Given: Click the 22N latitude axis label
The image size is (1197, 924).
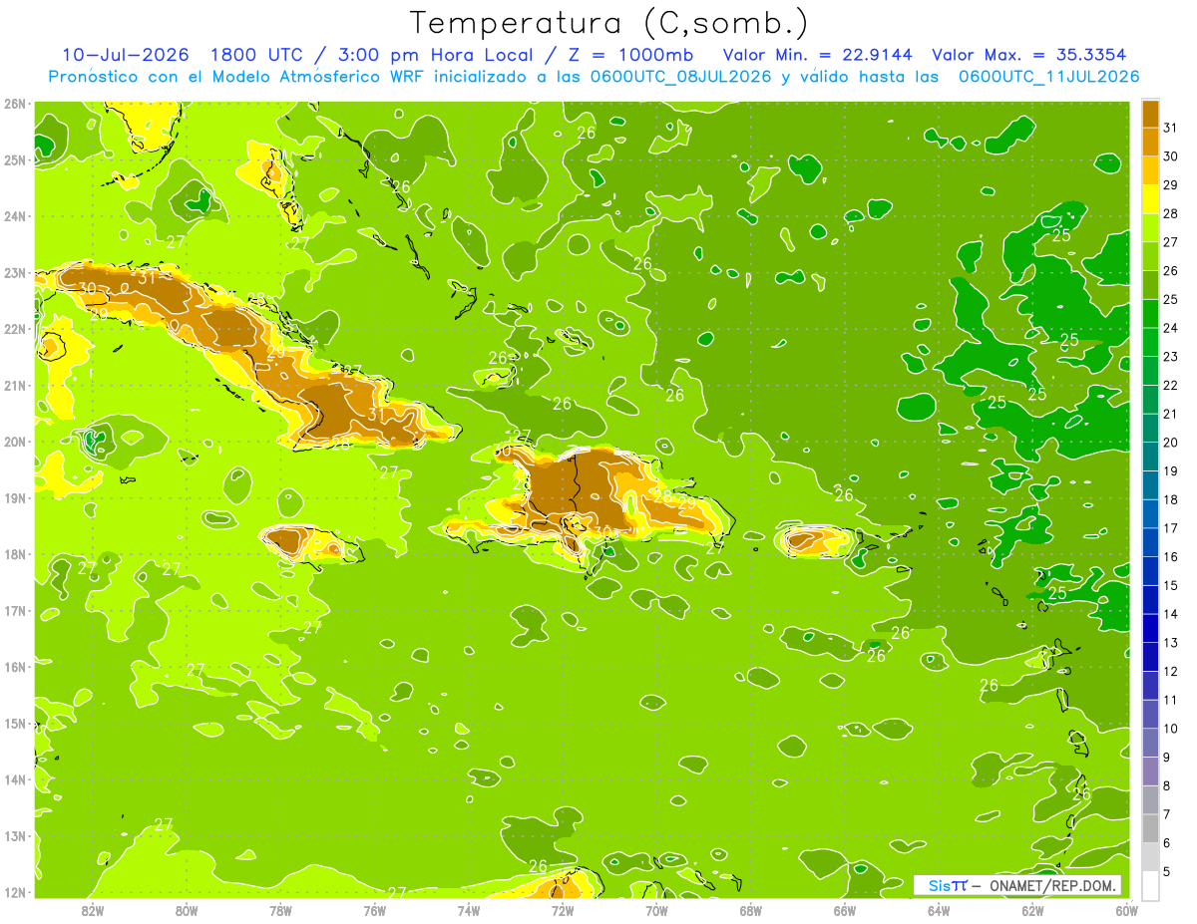Looking at the screenshot, I should [15, 329].
